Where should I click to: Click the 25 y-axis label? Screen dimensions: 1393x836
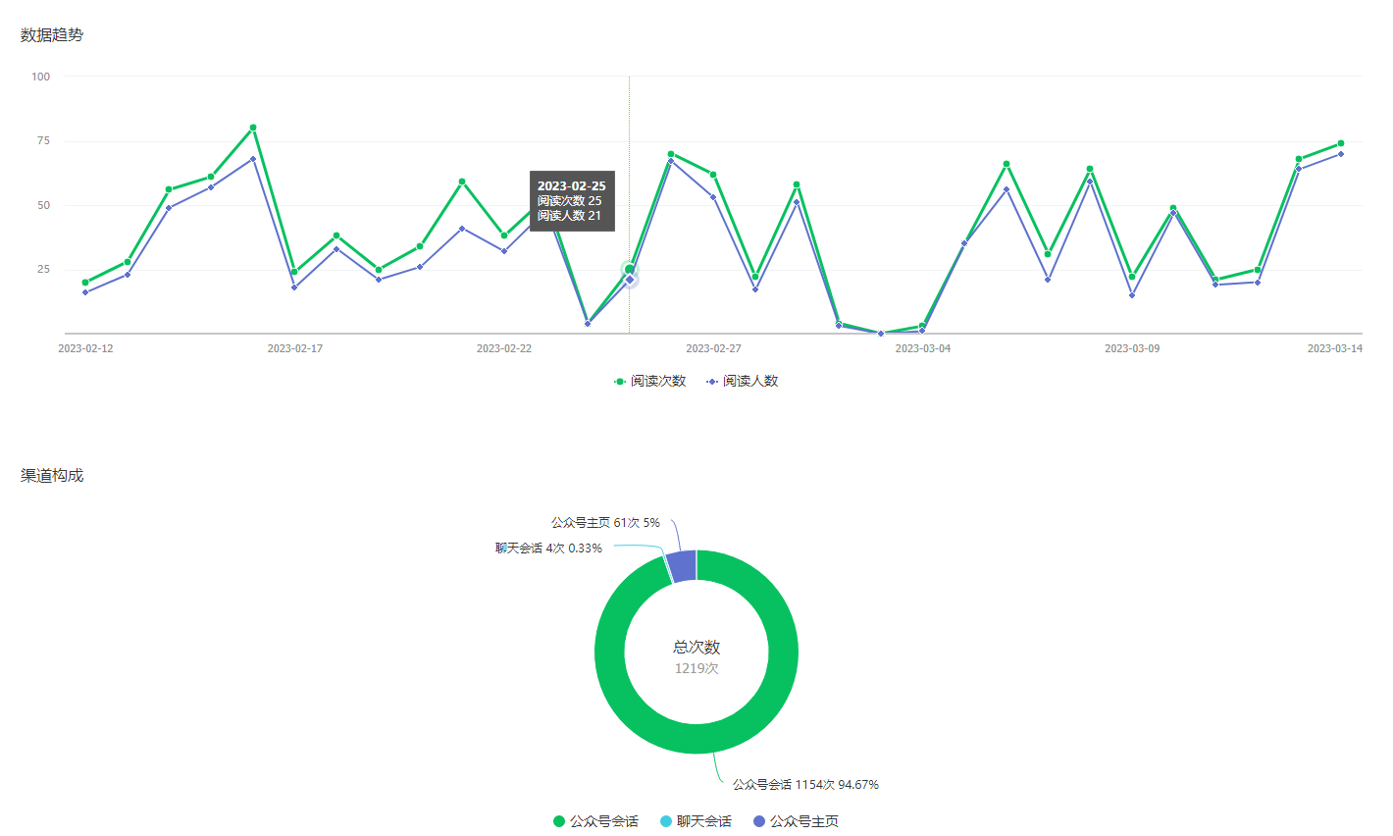tap(43, 270)
